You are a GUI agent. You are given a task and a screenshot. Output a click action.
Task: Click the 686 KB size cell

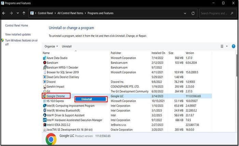click(x=179, y=120)
